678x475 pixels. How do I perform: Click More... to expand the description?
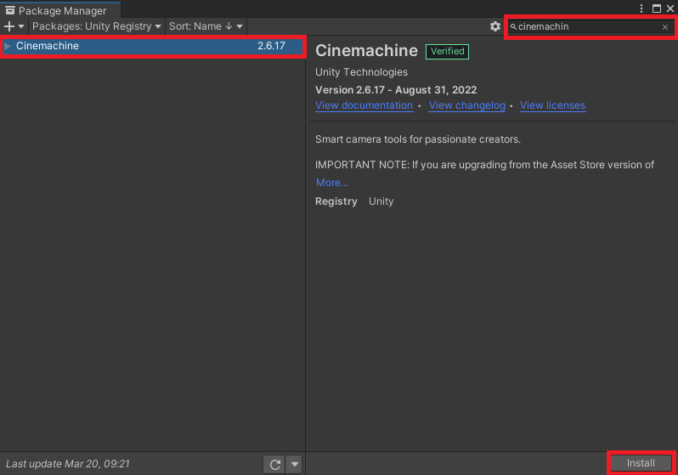[x=332, y=183]
